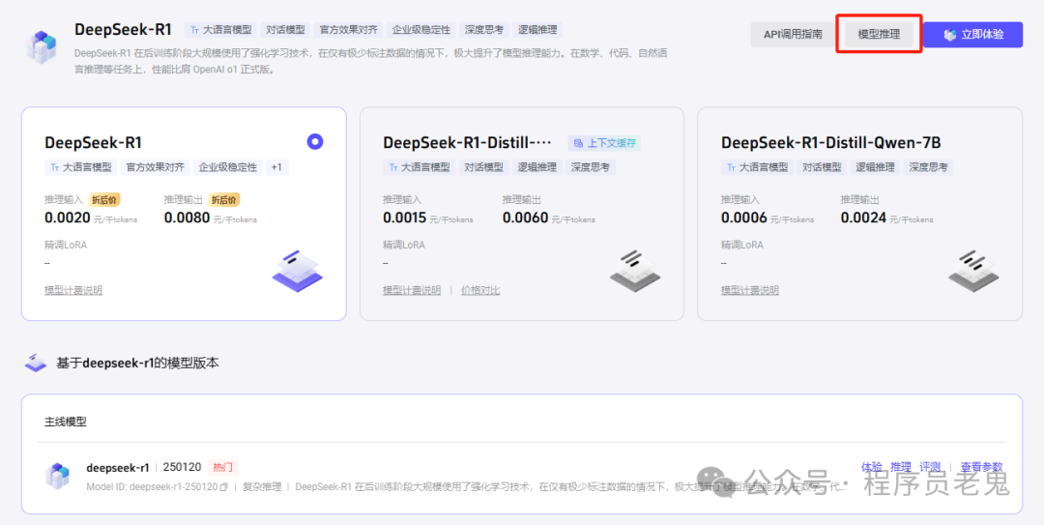Click the 评测 link for deepseek-r1
Screen dimensions: 1044x525
[930, 467]
